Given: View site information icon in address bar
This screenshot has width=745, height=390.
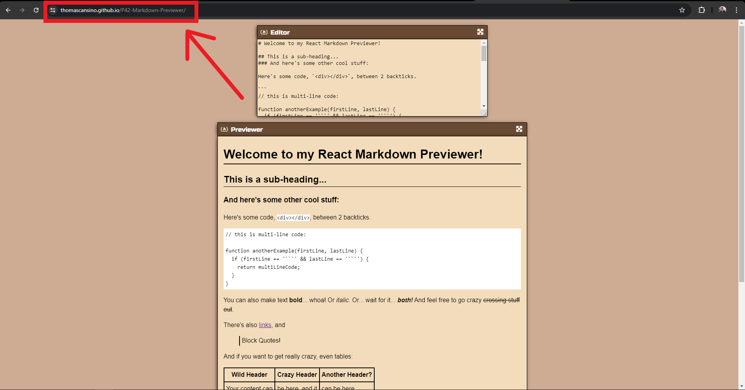Looking at the screenshot, I should click(53, 10).
